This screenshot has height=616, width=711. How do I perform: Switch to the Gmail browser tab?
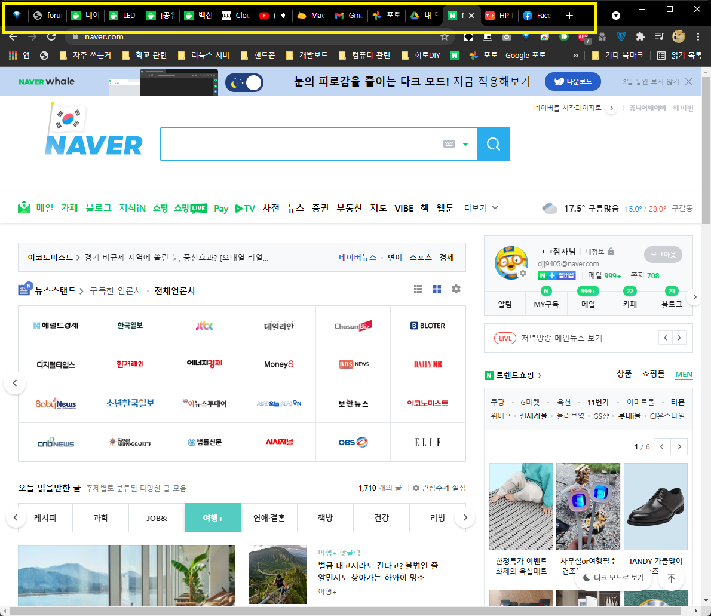point(348,16)
